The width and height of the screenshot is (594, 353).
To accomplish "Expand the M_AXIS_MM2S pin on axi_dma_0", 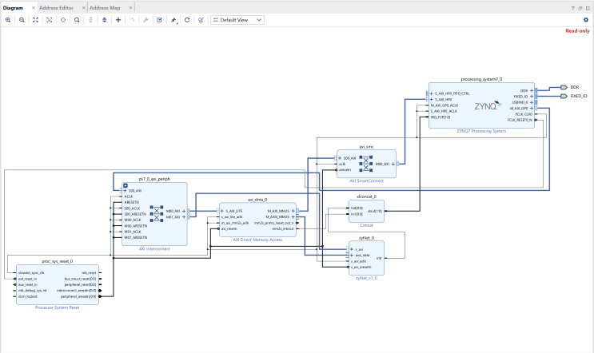I will tap(293, 216).
